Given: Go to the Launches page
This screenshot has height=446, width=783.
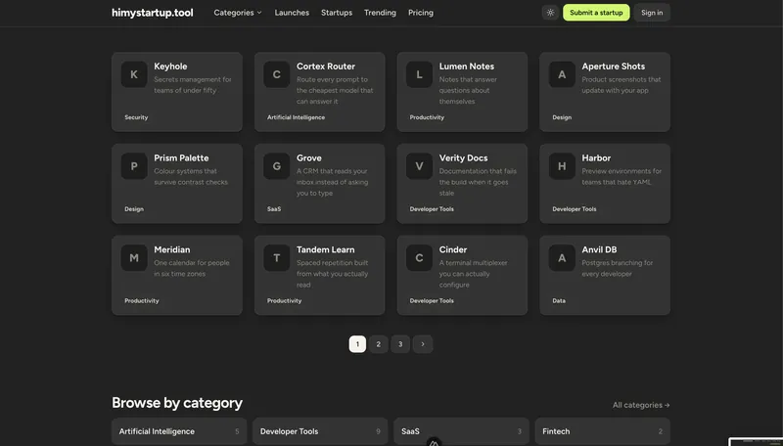Looking at the screenshot, I should (292, 13).
